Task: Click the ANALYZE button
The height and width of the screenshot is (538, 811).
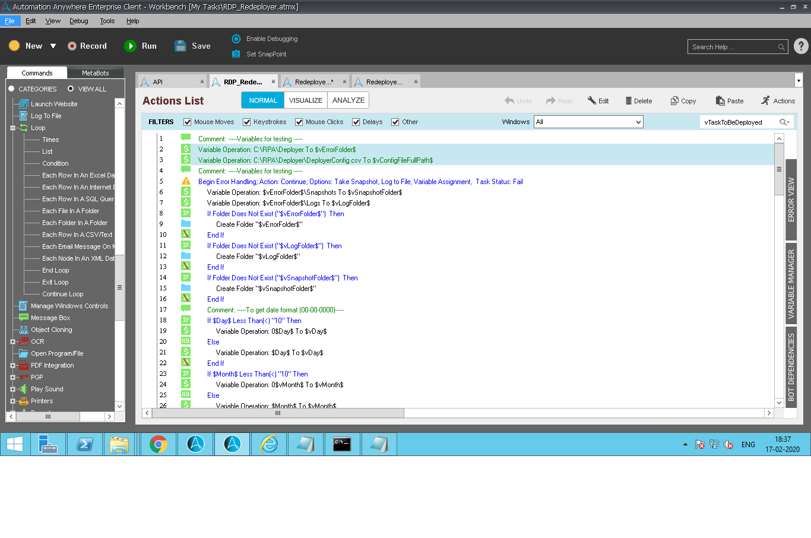Action: 349,100
